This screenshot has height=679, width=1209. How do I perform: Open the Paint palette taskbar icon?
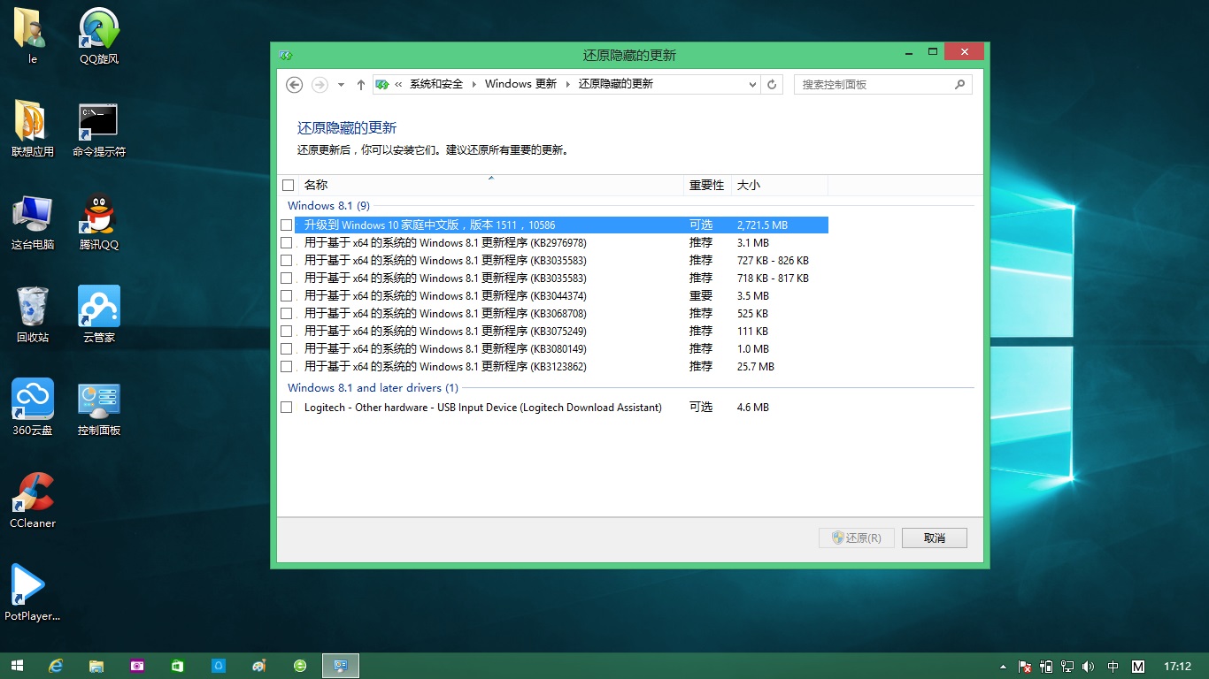pos(259,666)
